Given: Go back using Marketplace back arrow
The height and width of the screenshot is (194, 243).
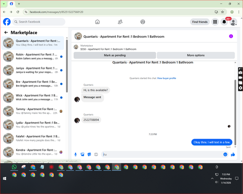Looking at the screenshot, I should pyautogui.click(x=6, y=32).
